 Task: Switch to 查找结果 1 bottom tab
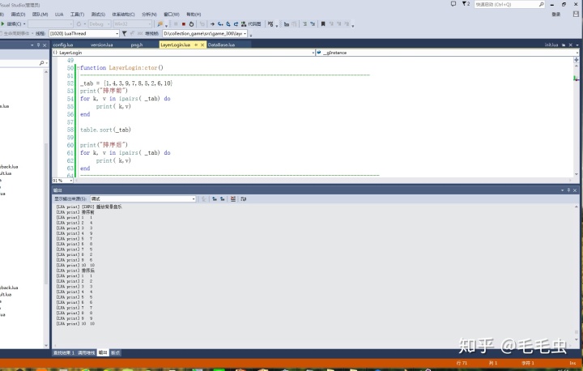(64, 352)
